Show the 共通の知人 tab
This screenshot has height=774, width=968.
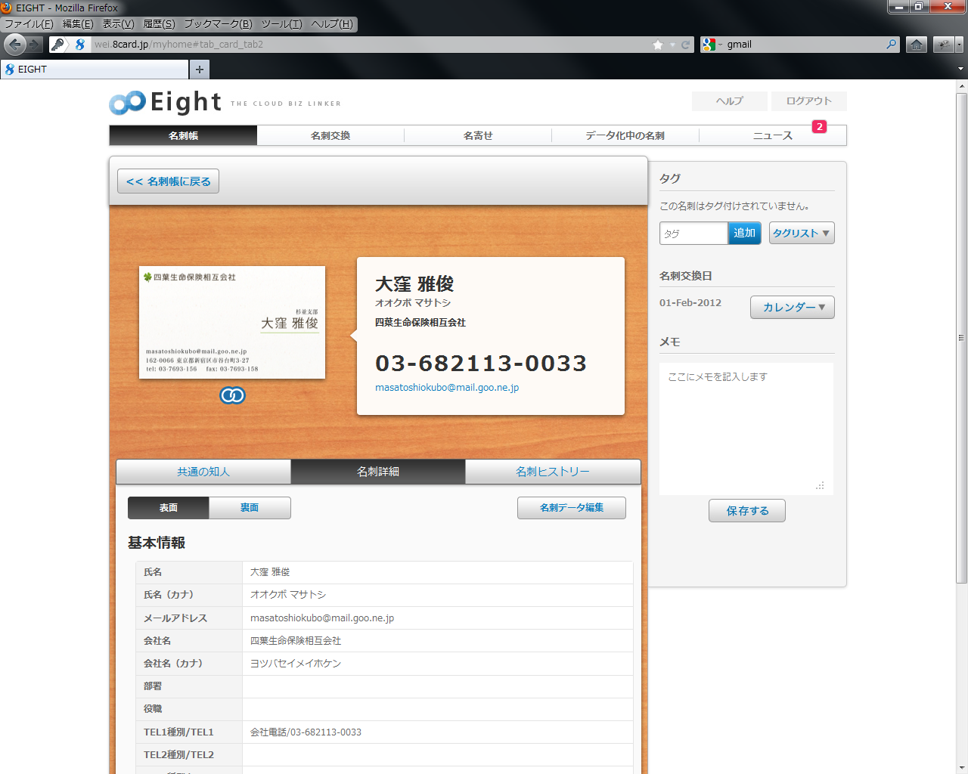pyautogui.click(x=203, y=472)
